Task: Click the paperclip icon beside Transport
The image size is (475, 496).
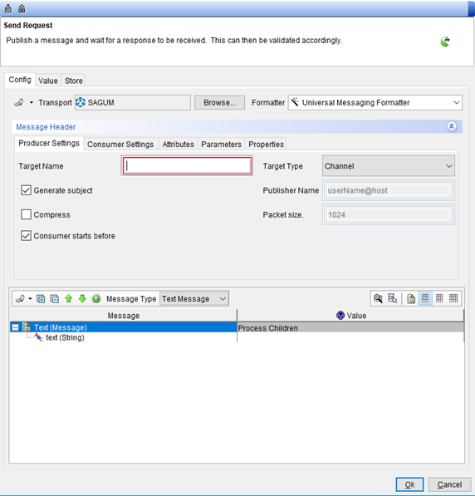Action: 19,102
